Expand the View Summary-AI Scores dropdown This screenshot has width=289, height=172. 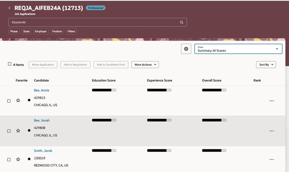[238, 49]
